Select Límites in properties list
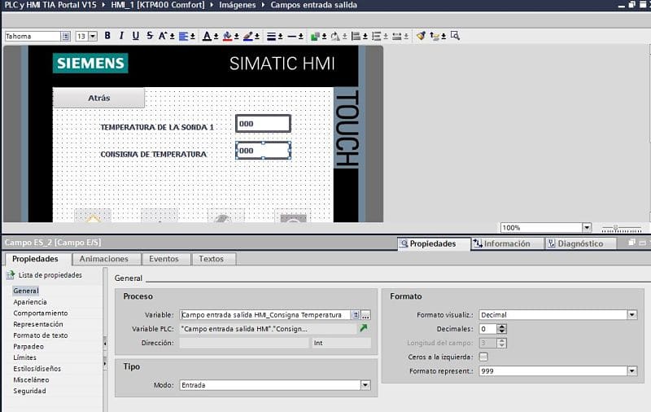651x412 pixels. (x=24, y=357)
